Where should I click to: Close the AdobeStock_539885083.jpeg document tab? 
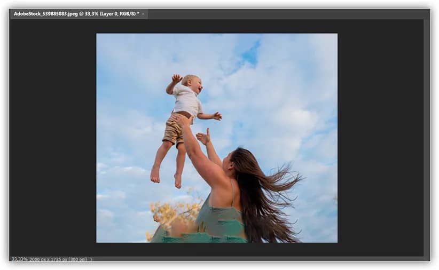(x=143, y=13)
